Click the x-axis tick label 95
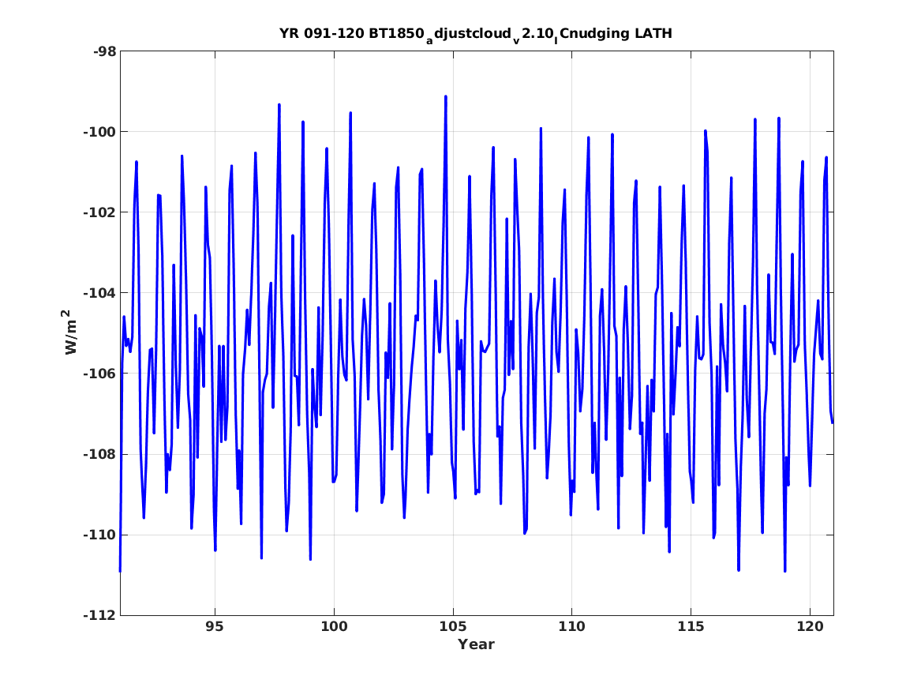This screenshot has height=691, width=921. click(215, 627)
